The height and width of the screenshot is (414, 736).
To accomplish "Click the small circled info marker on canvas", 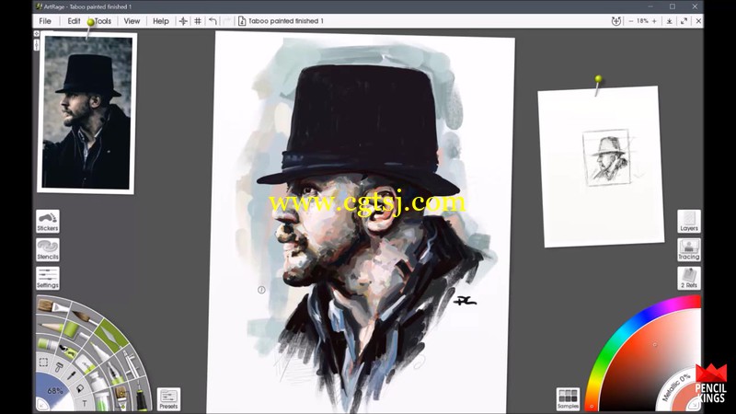I will 261,290.
